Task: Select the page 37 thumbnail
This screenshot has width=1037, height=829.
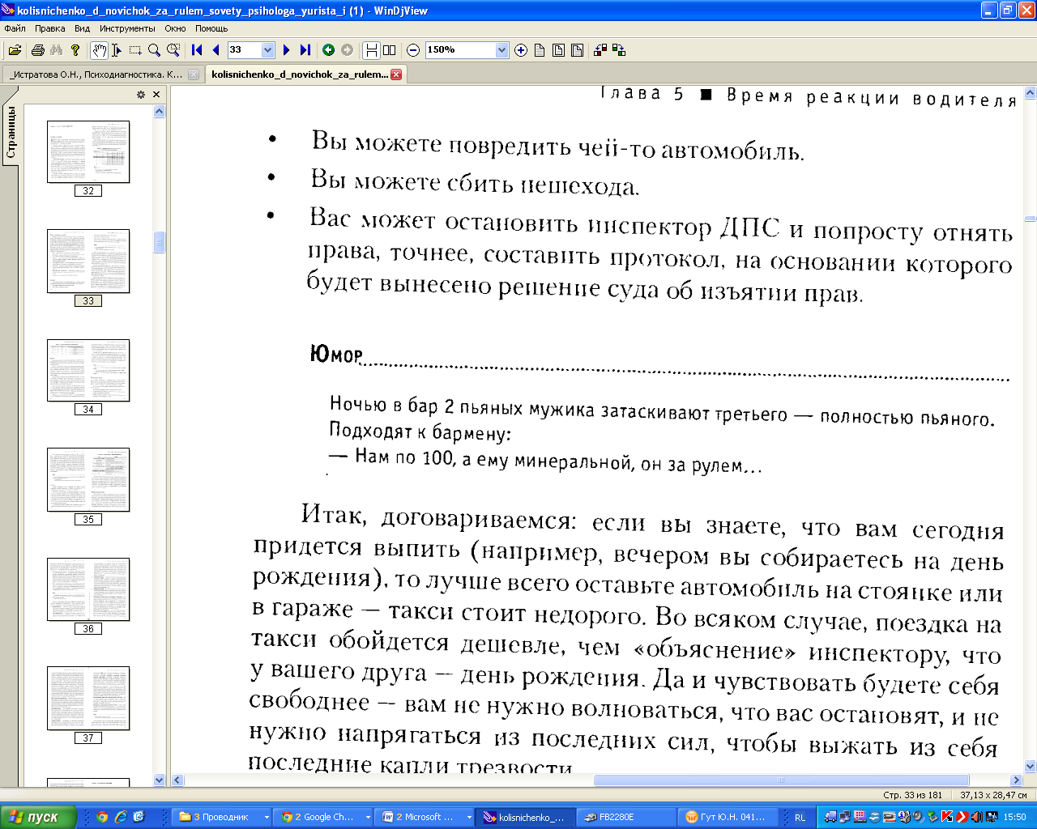Action: (88, 698)
